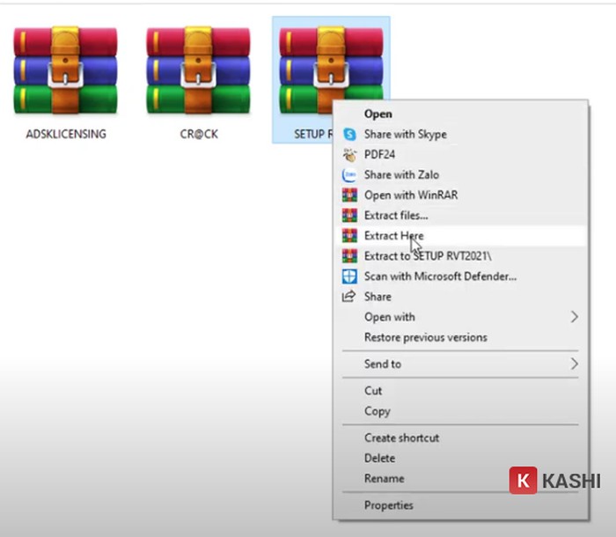Click Cut in the context menu

click(x=373, y=390)
